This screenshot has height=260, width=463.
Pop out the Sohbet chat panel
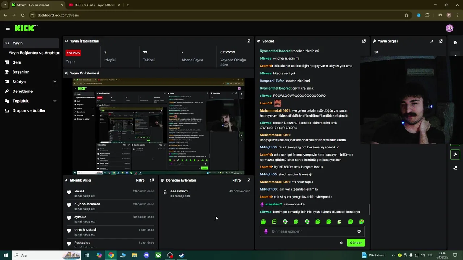(x=364, y=41)
